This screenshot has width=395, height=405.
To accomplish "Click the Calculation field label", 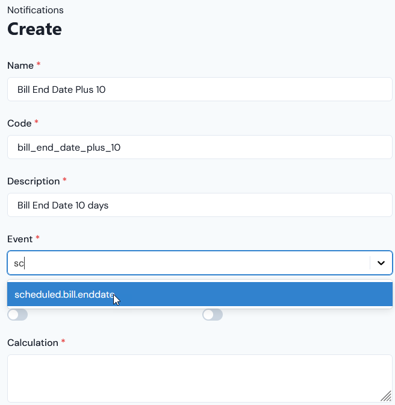I will point(33,343).
